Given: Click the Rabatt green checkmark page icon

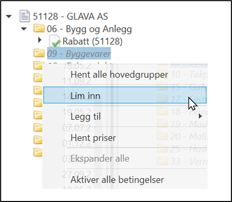Looking at the screenshot, I should [x=55, y=41].
